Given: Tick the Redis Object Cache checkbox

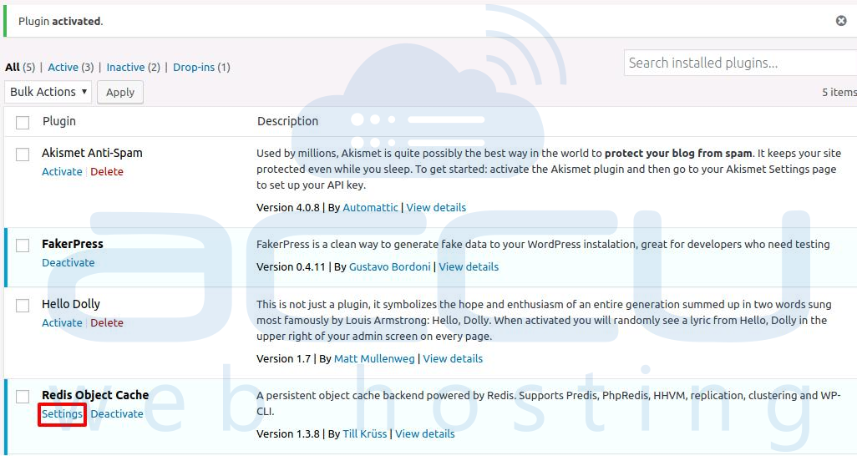Looking at the screenshot, I should [x=23, y=397].
